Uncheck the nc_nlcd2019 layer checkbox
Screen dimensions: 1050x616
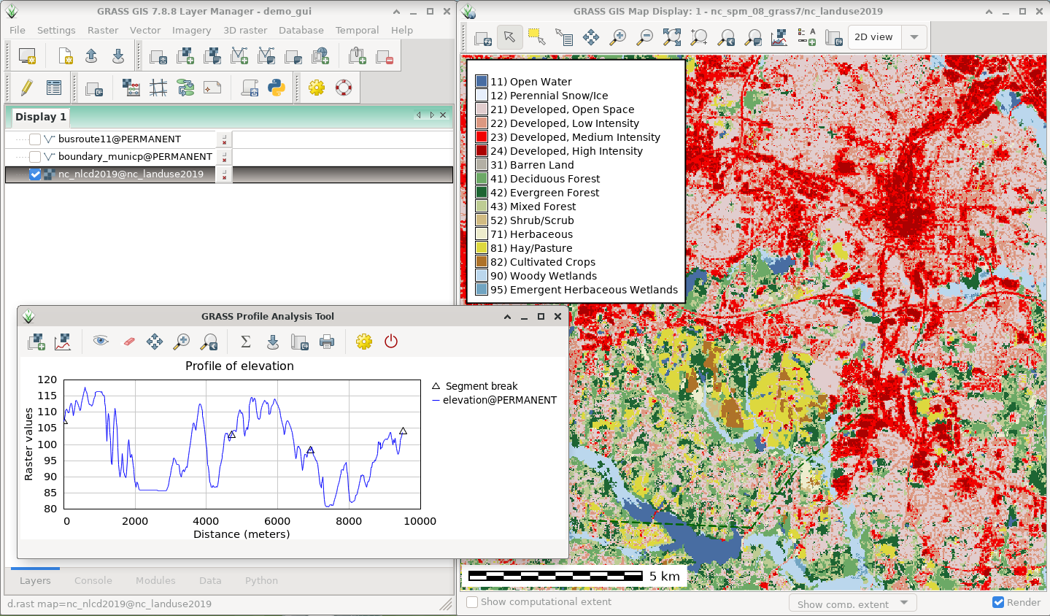click(35, 174)
